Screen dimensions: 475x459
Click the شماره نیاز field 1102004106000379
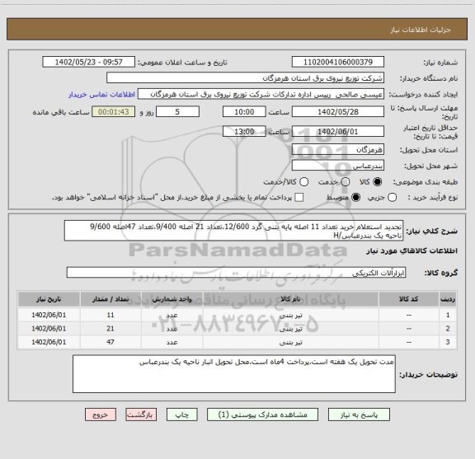click(338, 62)
